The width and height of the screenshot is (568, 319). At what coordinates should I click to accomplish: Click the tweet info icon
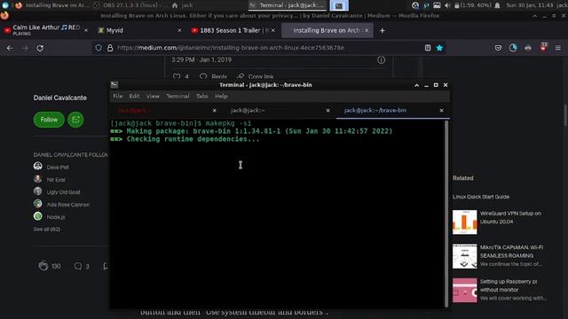pos(381,60)
